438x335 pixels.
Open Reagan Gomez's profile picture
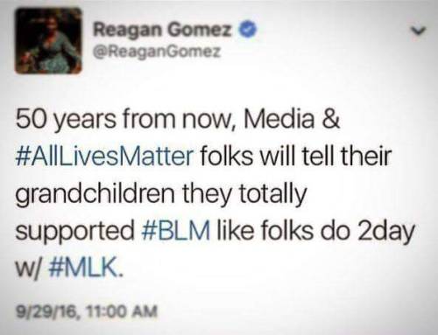tap(48, 40)
